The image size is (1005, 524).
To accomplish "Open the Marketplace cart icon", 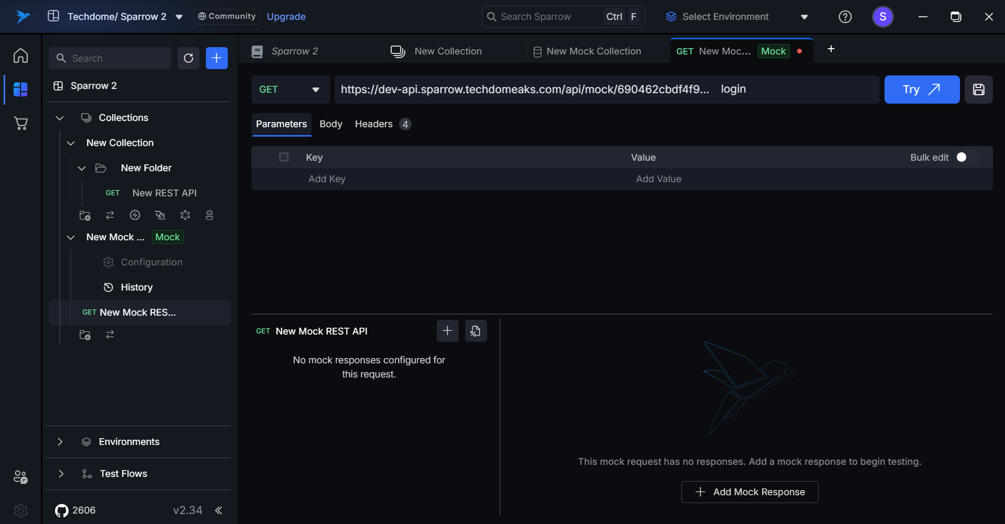I will click(20, 124).
